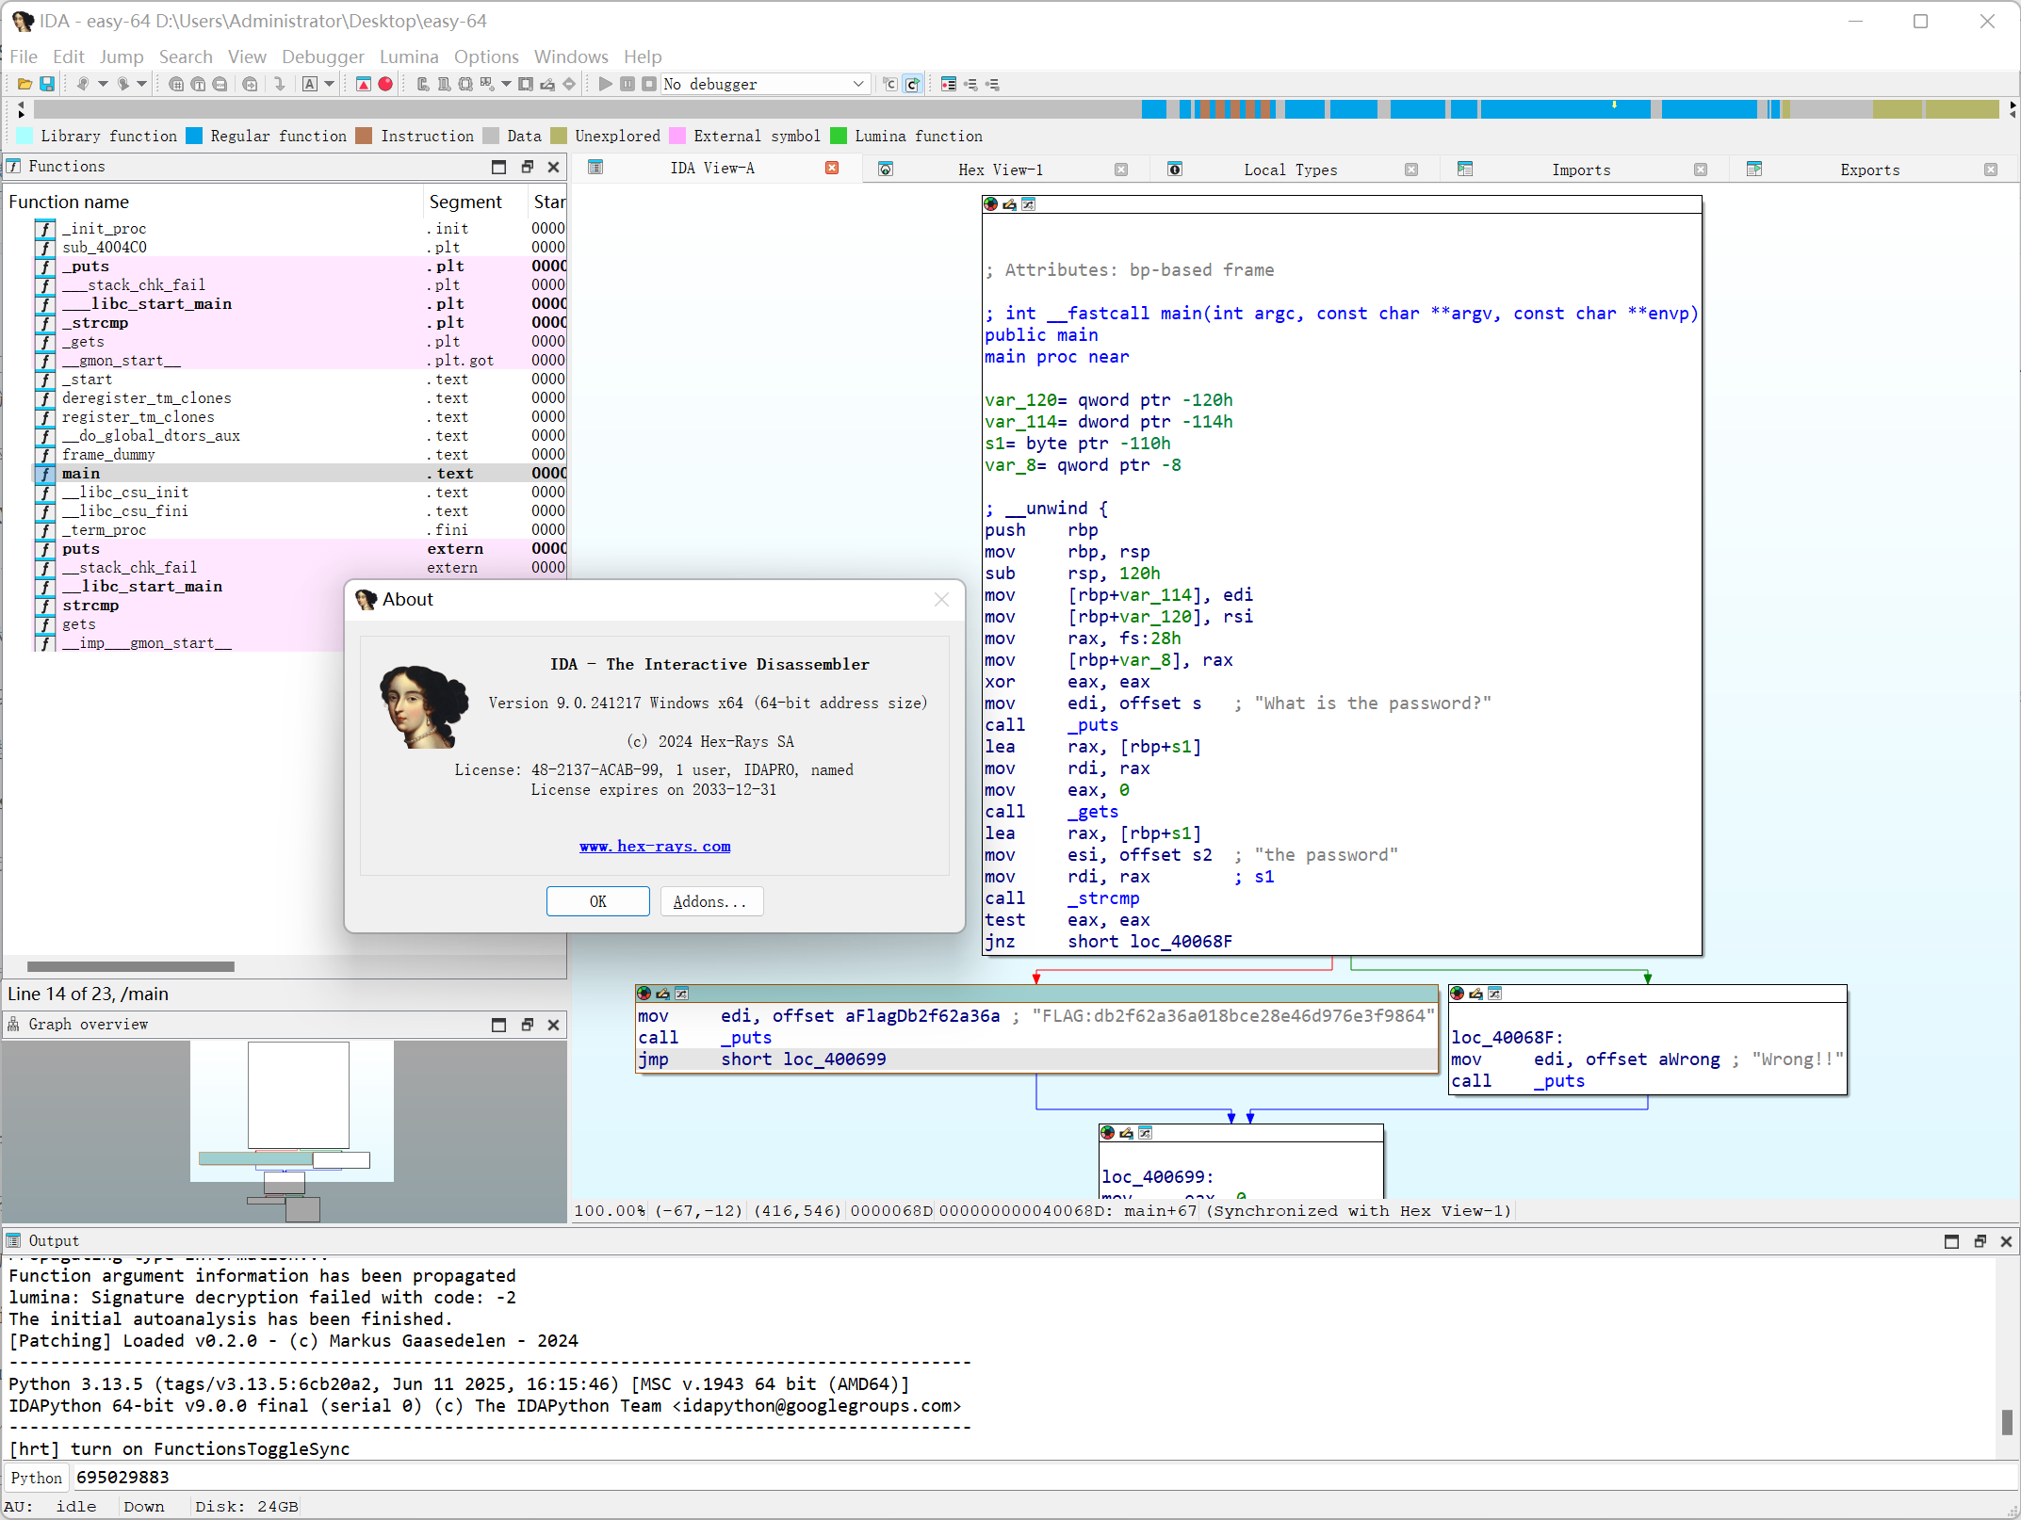Click the Output panel vertical scrollbar thumb
The width and height of the screenshot is (2021, 1520).
tap(2006, 1421)
